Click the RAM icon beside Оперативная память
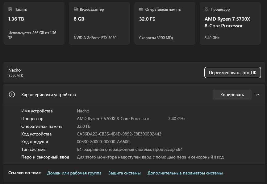 pyautogui.click(x=141, y=9)
